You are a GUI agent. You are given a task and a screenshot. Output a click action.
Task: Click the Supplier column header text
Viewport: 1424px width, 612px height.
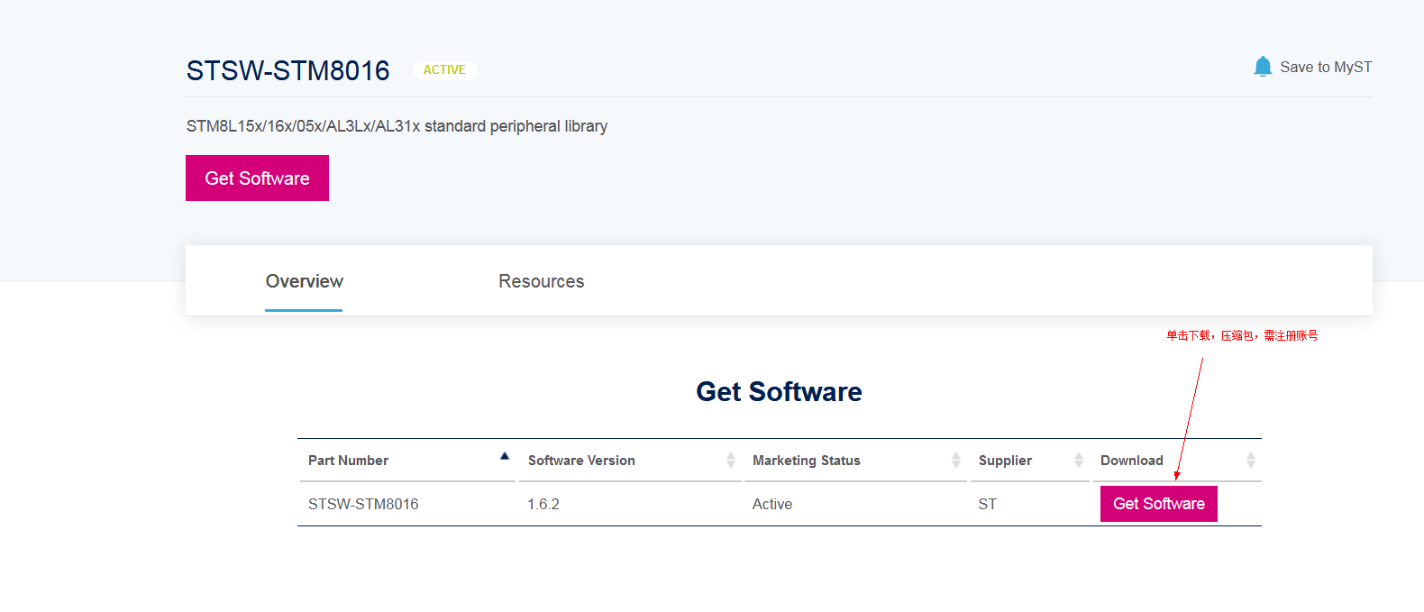(x=1005, y=461)
